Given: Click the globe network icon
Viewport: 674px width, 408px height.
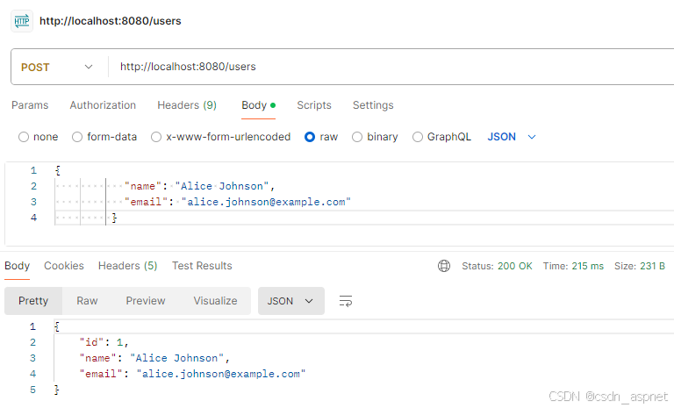Looking at the screenshot, I should 443,266.
